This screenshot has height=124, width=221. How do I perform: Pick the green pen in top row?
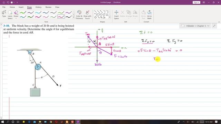pos(23,12)
